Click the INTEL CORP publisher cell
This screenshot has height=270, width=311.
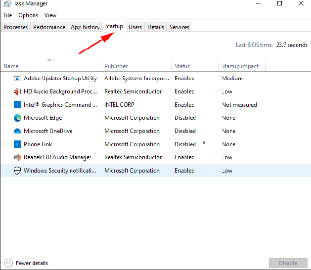point(119,104)
